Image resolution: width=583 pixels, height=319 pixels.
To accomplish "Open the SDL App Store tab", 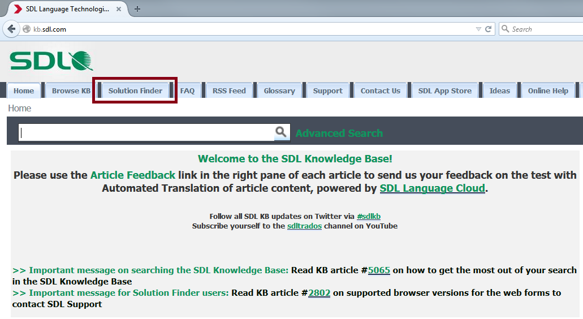I will [x=444, y=90].
